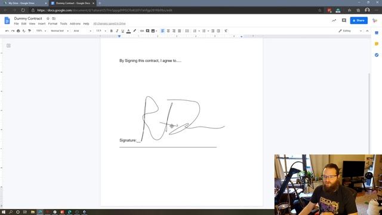The image size is (382, 215).
Task: Open the Editing mode dropdown
Action: (350, 31)
